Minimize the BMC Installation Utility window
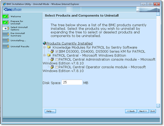Viewport: 164px width, 126px height. coord(143,4)
